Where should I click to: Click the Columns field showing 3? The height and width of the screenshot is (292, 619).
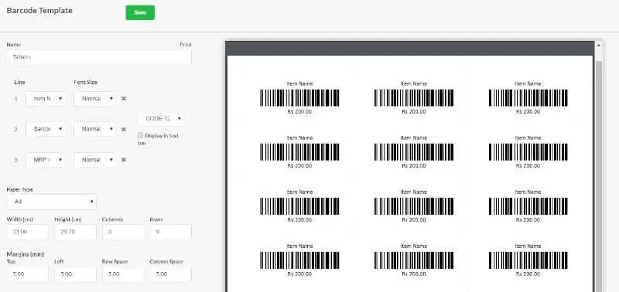[x=123, y=232]
